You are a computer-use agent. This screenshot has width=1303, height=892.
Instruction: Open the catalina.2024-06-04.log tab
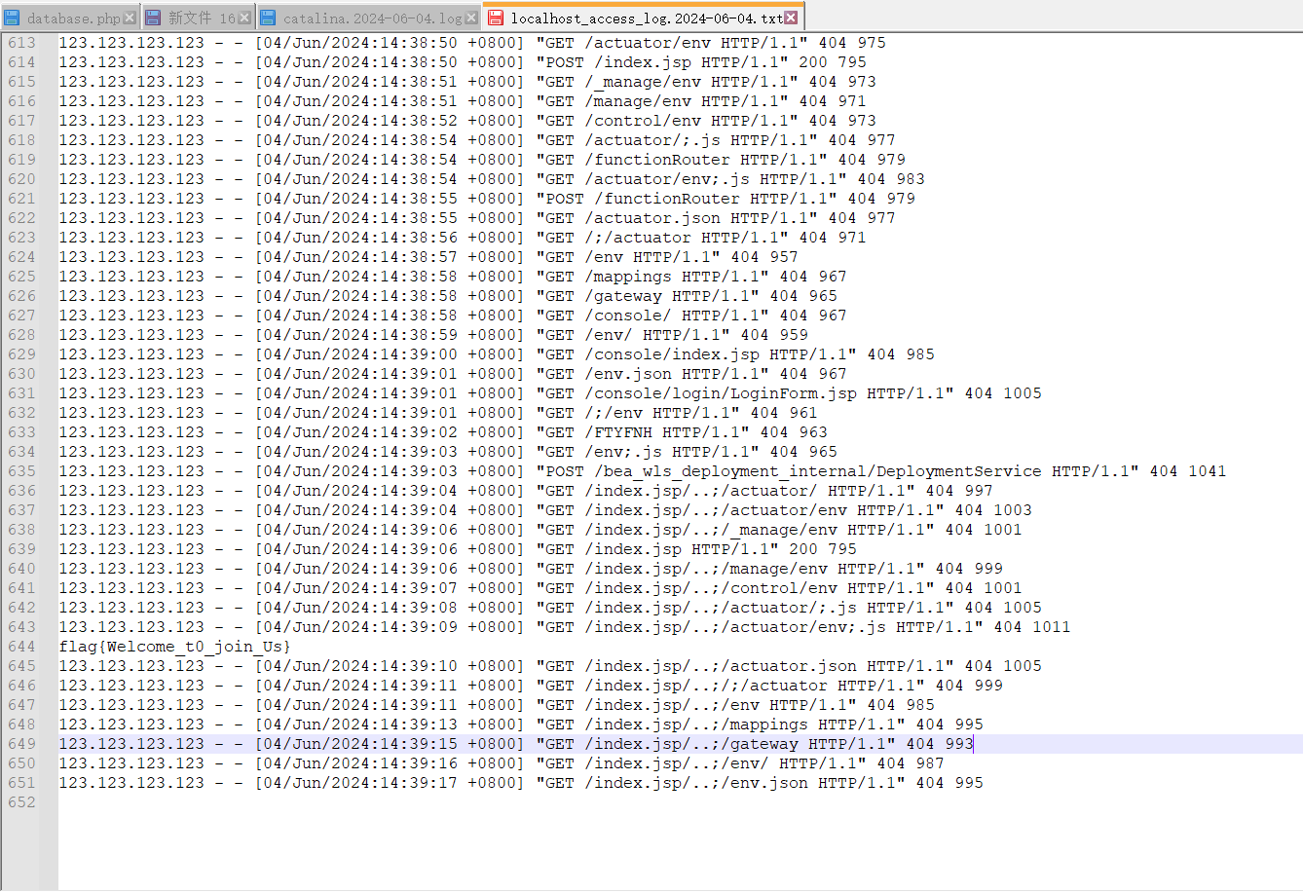point(372,18)
